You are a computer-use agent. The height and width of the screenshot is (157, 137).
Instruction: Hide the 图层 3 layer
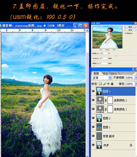(93, 91)
